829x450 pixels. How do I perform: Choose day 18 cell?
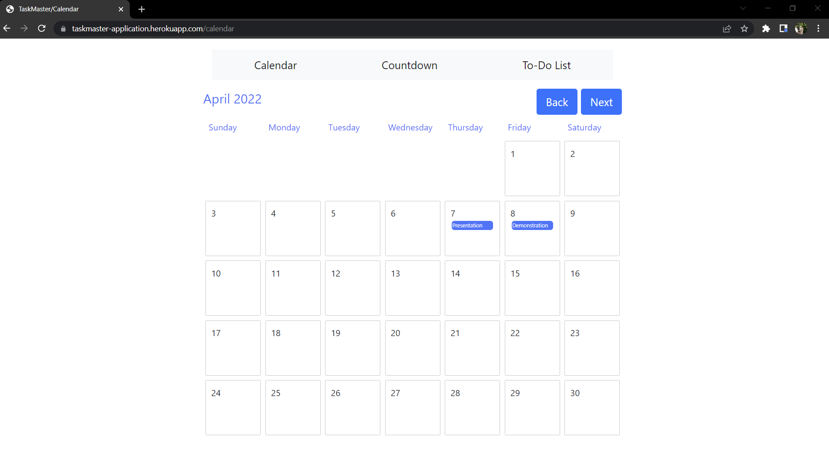293,348
